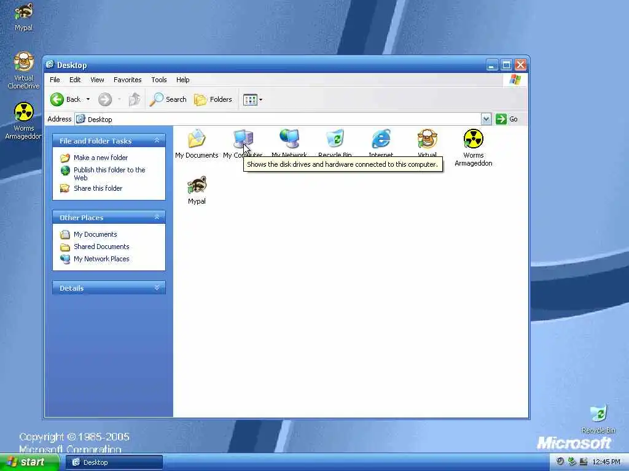
Task: Select Worms Armageddon icon in file pane
Action: (474, 139)
